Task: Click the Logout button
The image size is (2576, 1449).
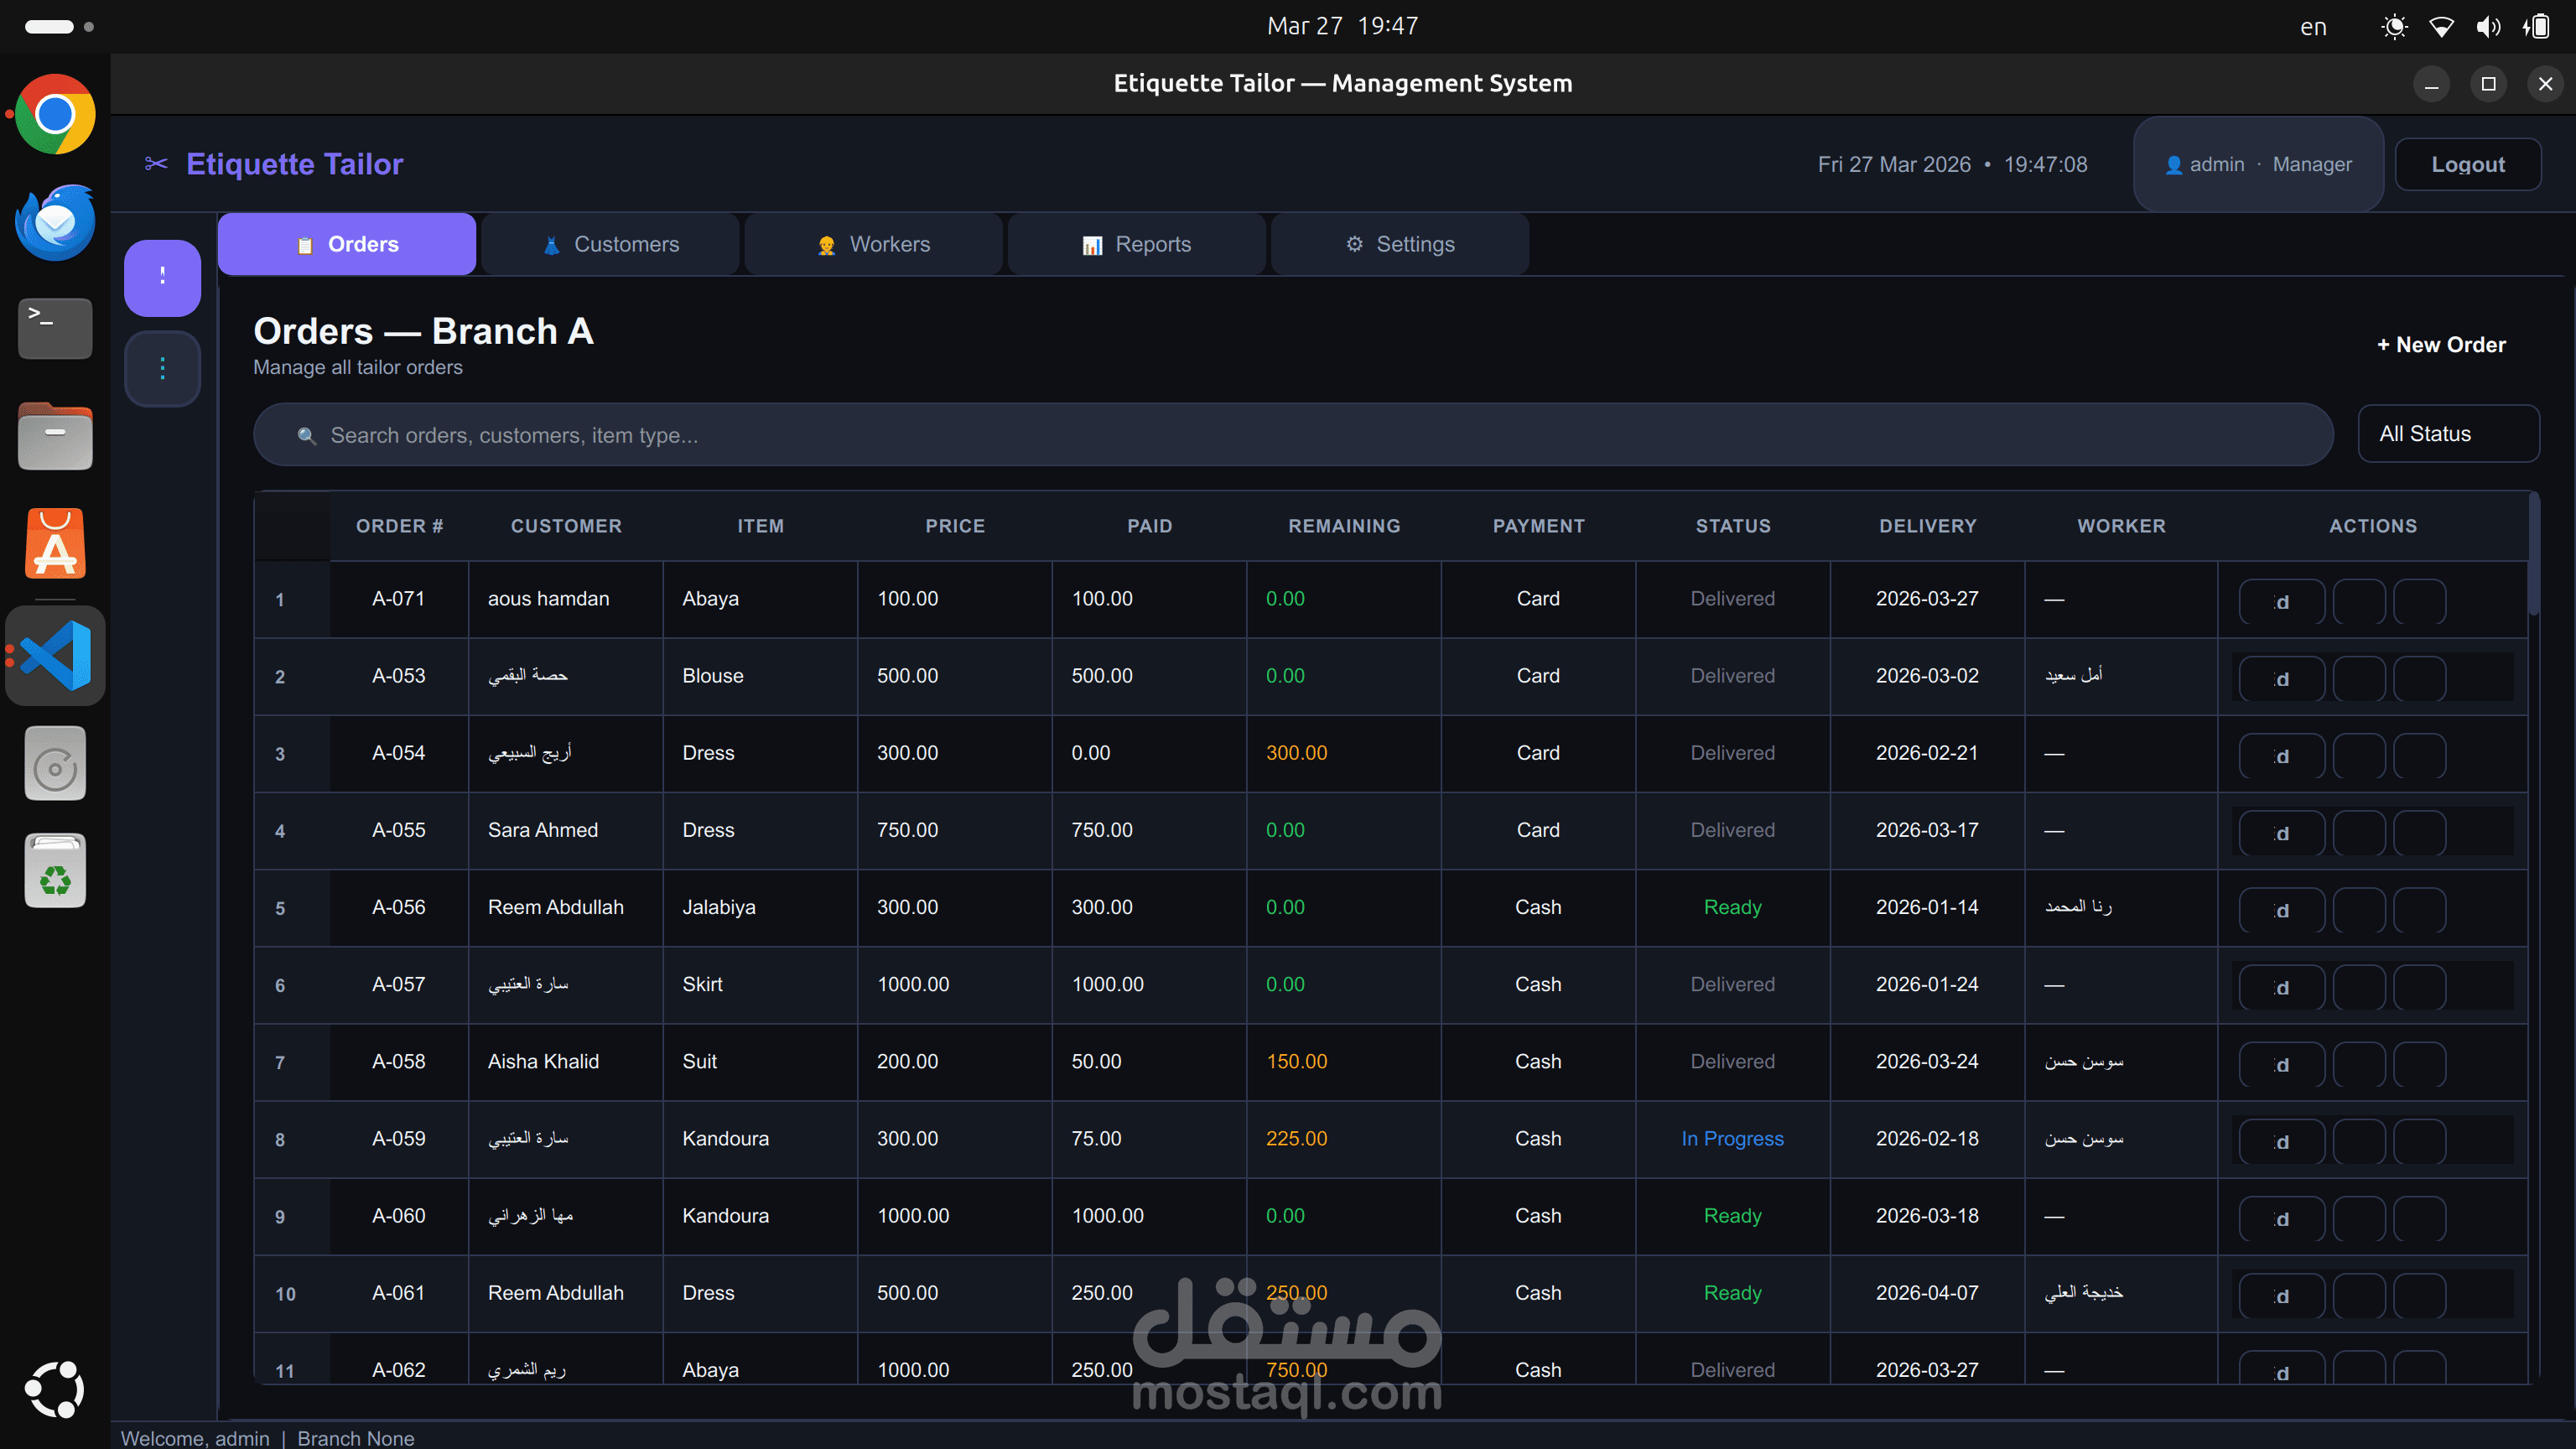Action: click(2467, 164)
